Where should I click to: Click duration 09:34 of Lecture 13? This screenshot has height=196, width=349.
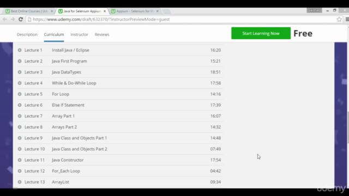[215, 182]
